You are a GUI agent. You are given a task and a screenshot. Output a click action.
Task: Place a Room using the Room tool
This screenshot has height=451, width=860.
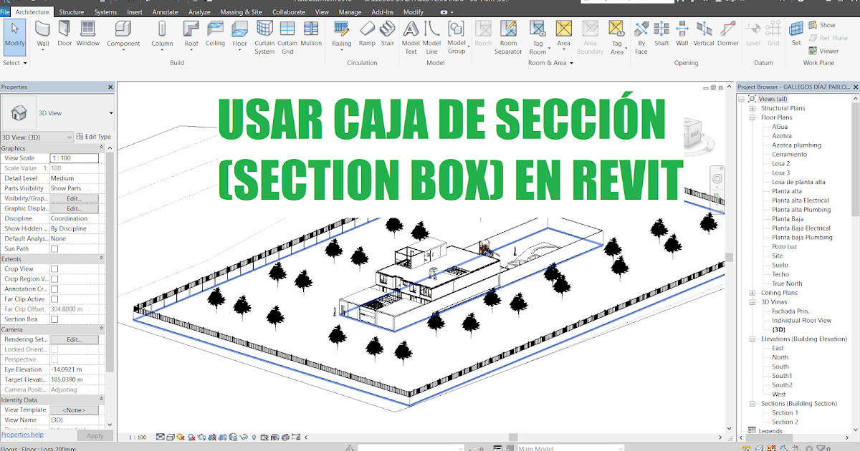pyautogui.click(x=483, y=36)
